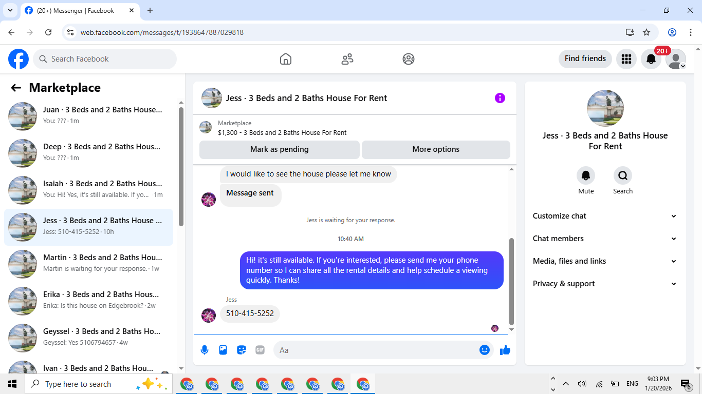Expand the Privacy & support section
Screen dimensions: 702x394
[605, 284]
